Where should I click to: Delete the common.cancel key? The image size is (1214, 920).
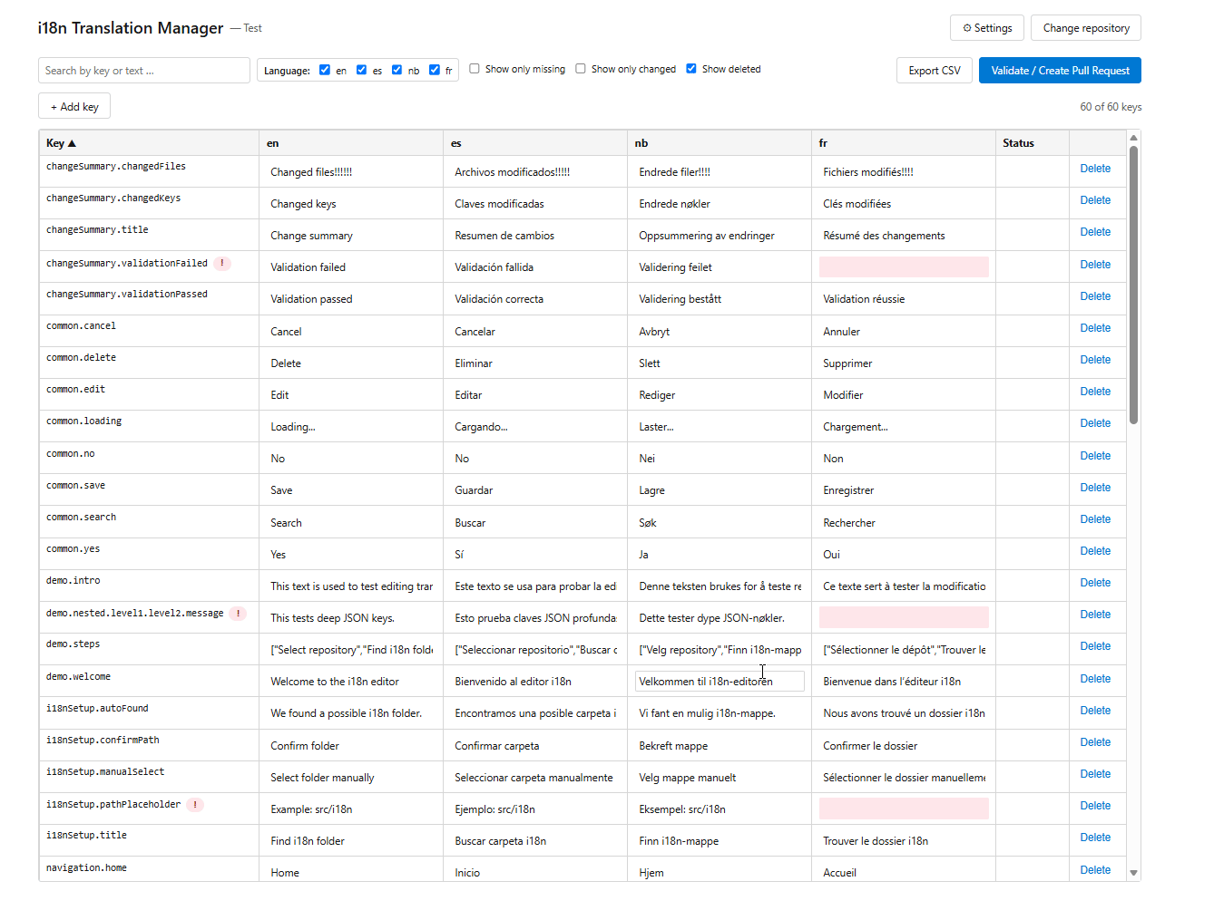click(x=1095, y=328)
